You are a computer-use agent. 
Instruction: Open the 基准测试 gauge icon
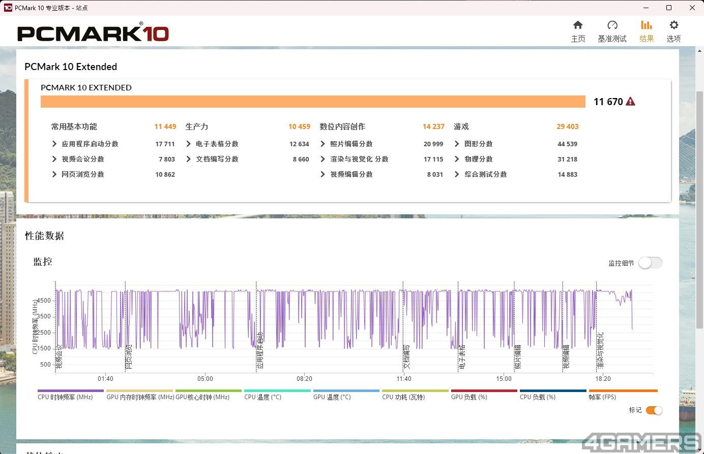pos(612,25)
